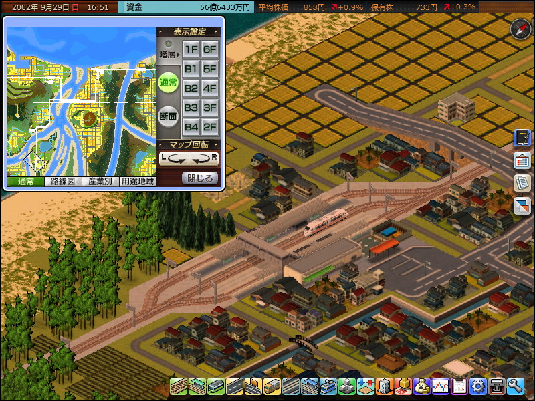Select the gray multi-lane road tool
The image size is (535, 401).
point(290,386)
